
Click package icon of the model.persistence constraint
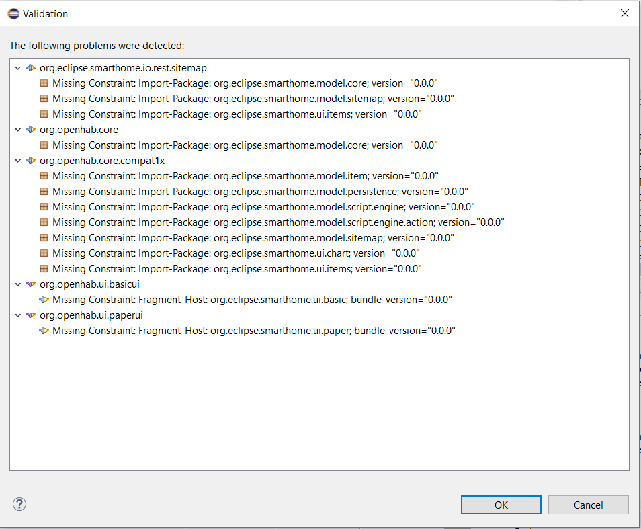point(44,192)
